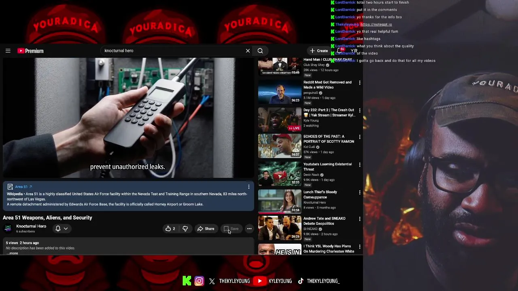Image resolution: width=518 pixels, height=291 pixels.
Task: Open the notegpt.io link in chat
Action: (x=376, y=24)
